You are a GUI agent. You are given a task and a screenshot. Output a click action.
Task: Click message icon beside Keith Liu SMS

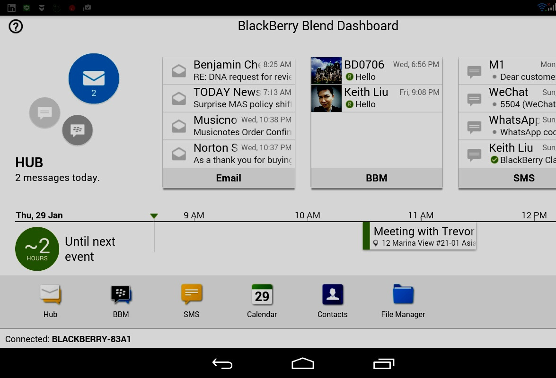[x=474, y=155]
